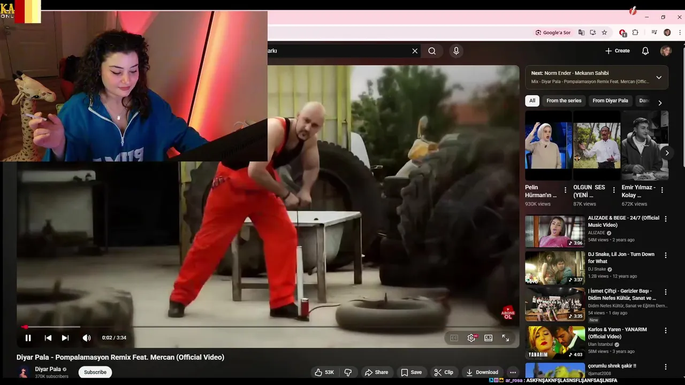Screen dimensions: 685x385
Task: Pause the video with the player's pause button
Action: pos(28,338)
